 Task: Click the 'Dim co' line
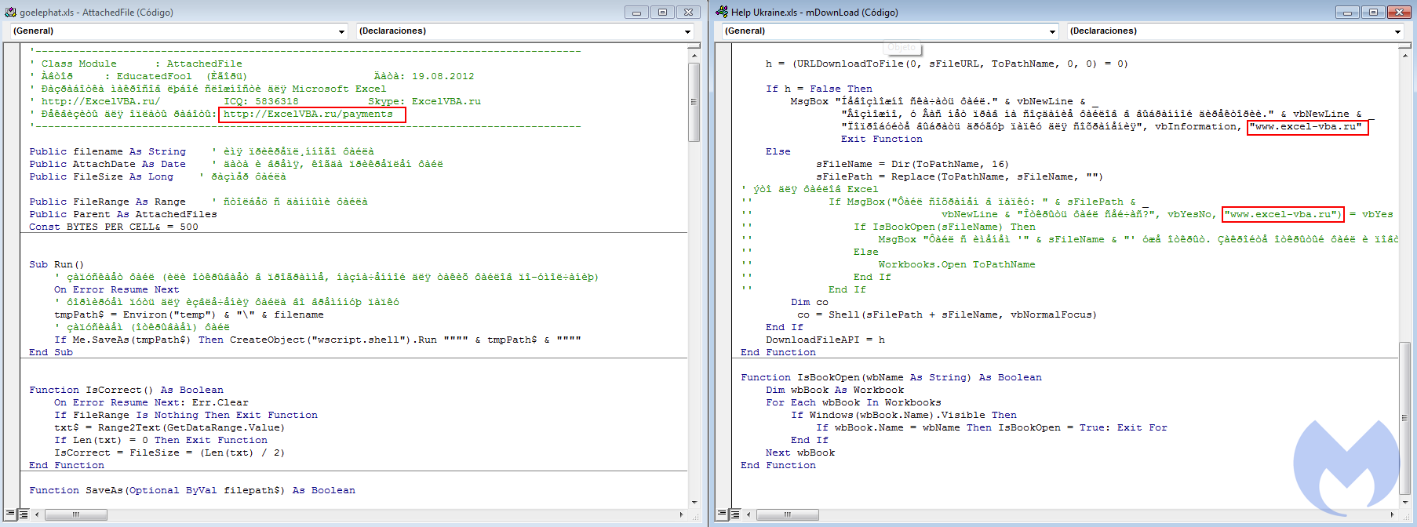pos(810,302)
